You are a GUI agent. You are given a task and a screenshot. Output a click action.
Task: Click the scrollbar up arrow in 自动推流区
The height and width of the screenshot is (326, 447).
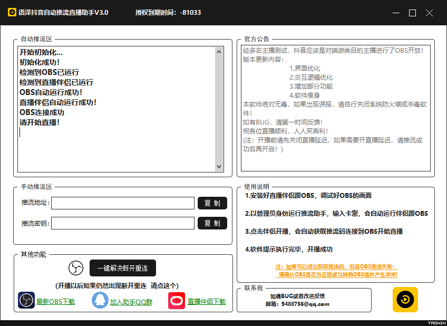point(219,51)
